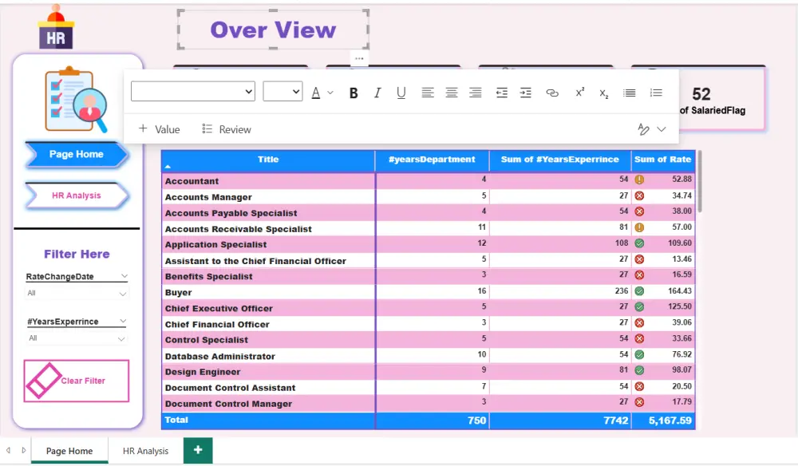Apply underline formatting
This screenshot has width=798, height=466.
click(x=401, y=93)
